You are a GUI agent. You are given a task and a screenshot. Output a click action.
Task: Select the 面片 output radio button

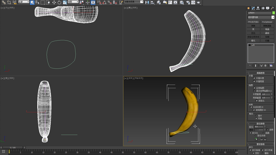[256, 116]
